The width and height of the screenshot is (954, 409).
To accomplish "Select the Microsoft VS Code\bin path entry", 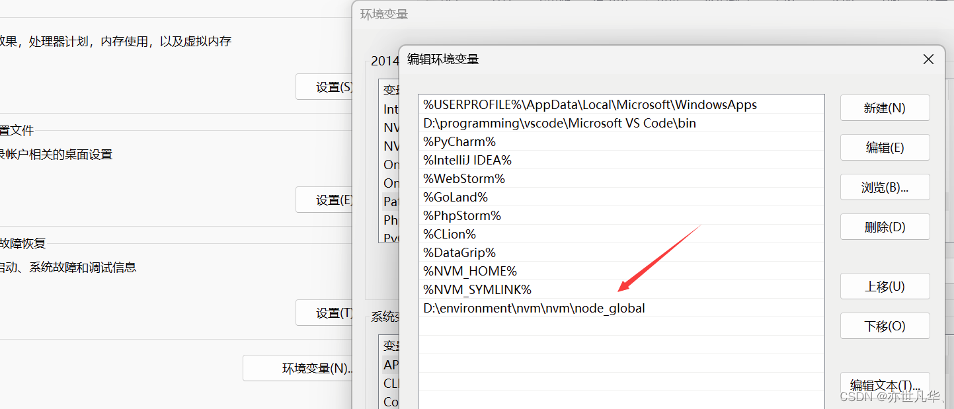I will [x=621, y=124].
